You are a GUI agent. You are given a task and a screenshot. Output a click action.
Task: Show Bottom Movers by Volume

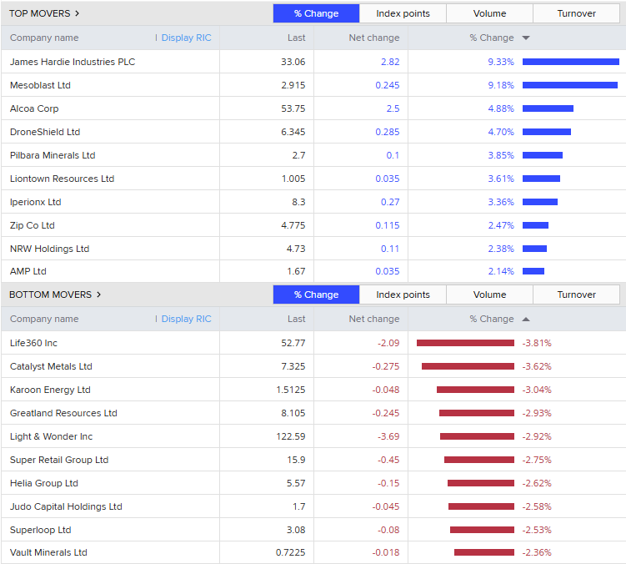pos(489,295)
